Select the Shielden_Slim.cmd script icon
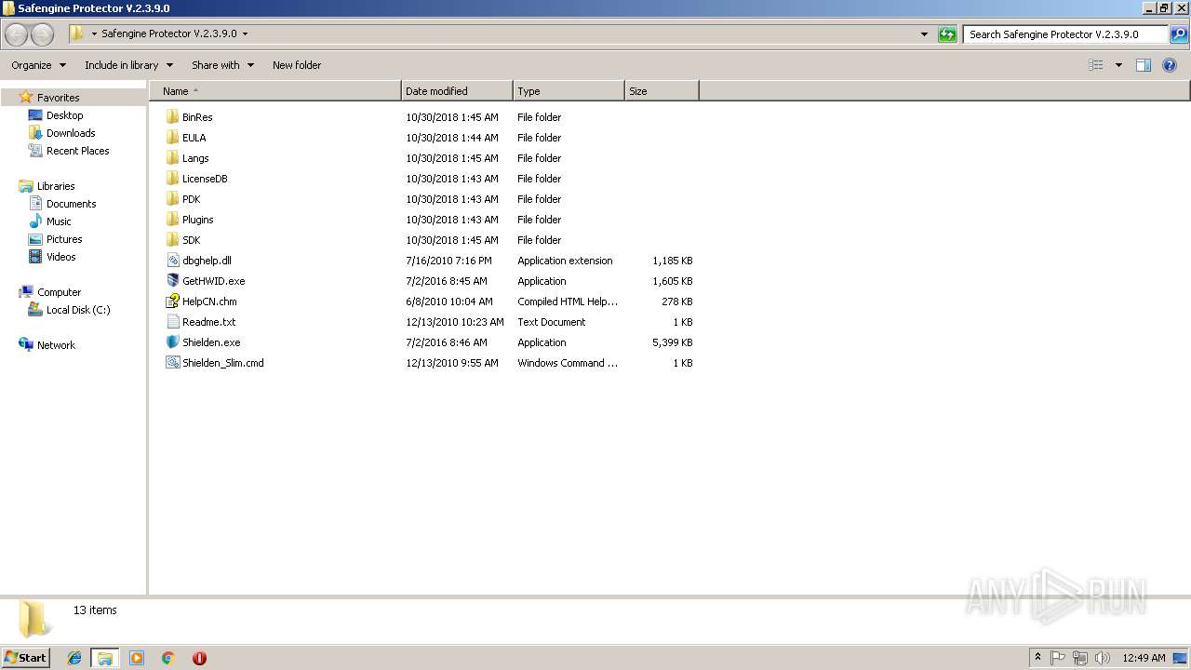 [x=172, y=363]
